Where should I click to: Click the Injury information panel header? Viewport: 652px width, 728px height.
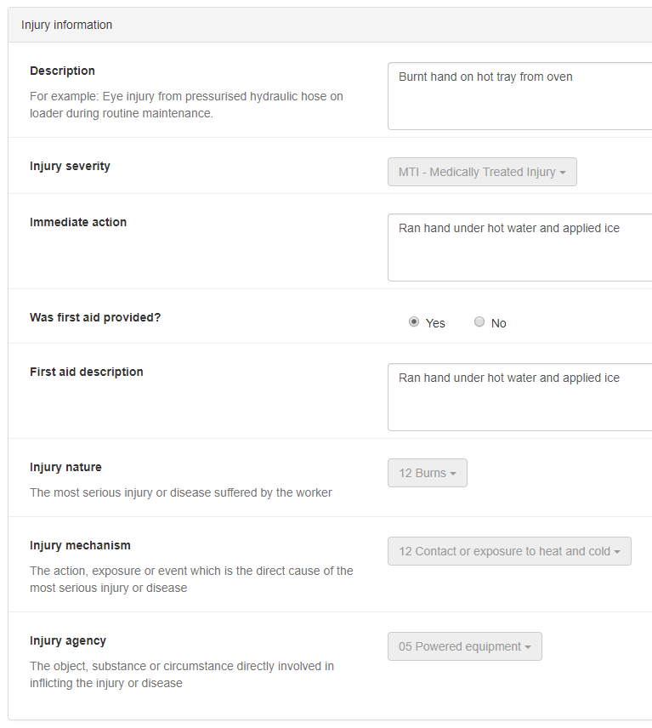click(67, 25)
